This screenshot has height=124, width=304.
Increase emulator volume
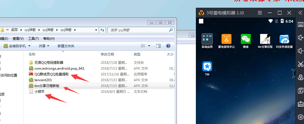(x=301, y=38)
